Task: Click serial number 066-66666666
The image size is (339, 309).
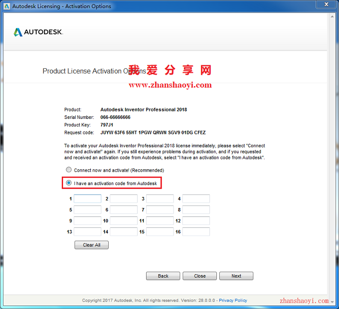Action: pyautogui.click(x=115, y=117)
